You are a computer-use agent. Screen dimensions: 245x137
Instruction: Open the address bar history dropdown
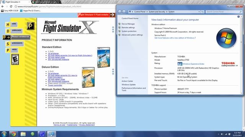click(199, 12)
